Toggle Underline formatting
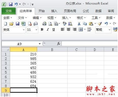This screenshot has width=118, height=97. [x=54, y=29]
